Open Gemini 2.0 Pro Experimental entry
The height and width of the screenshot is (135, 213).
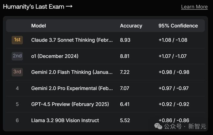coord(72,88)
